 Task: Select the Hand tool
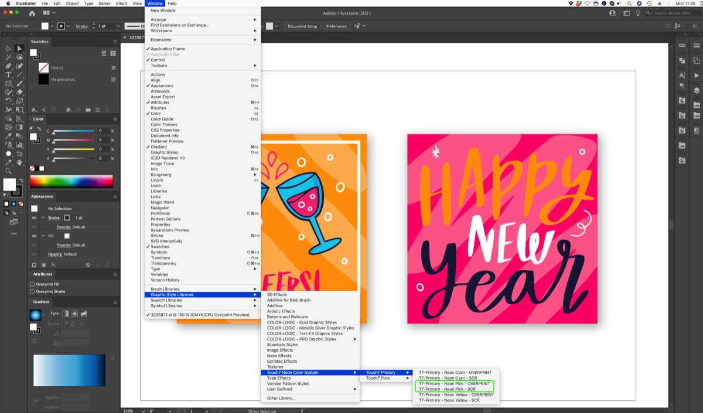(19, 162)
